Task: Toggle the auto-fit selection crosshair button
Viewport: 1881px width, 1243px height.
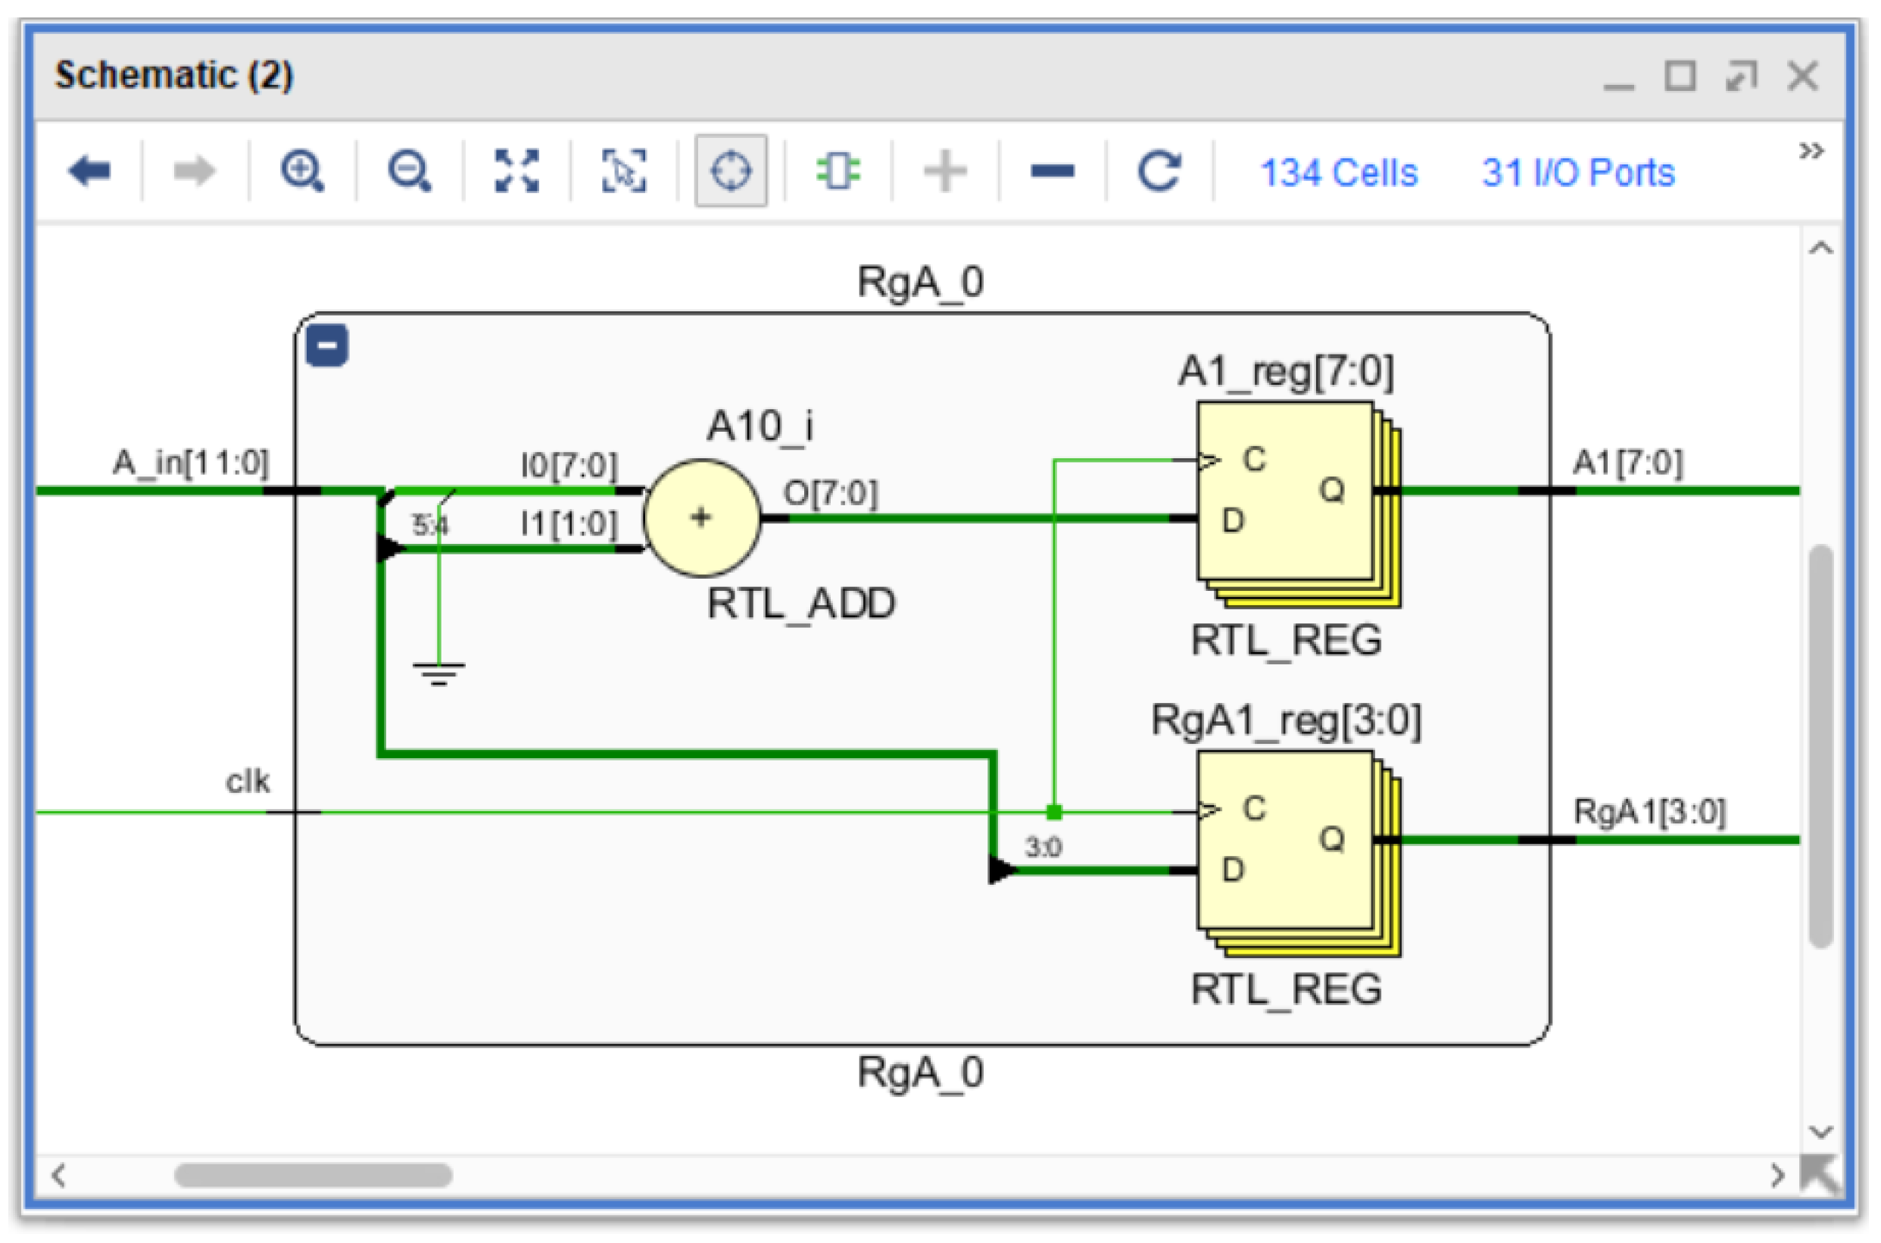Action: click(731, 171)
